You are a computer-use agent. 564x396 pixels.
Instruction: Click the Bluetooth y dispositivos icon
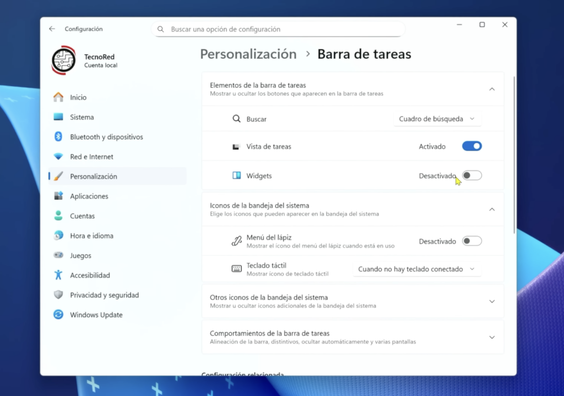click(x=58, y=136)
